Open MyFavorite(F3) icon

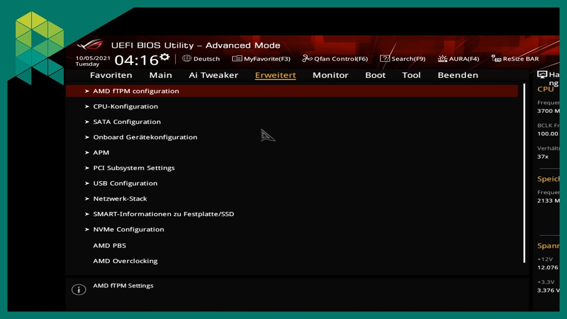[x=237, y=58]
